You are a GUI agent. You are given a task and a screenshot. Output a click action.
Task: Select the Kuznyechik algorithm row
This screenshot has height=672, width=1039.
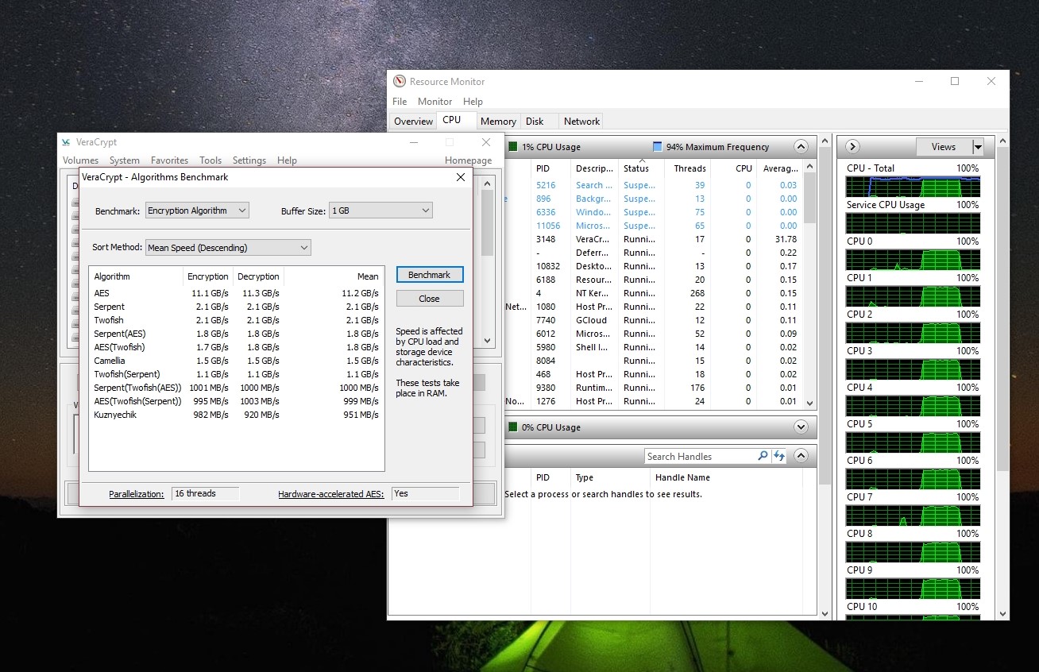point(237,415)
